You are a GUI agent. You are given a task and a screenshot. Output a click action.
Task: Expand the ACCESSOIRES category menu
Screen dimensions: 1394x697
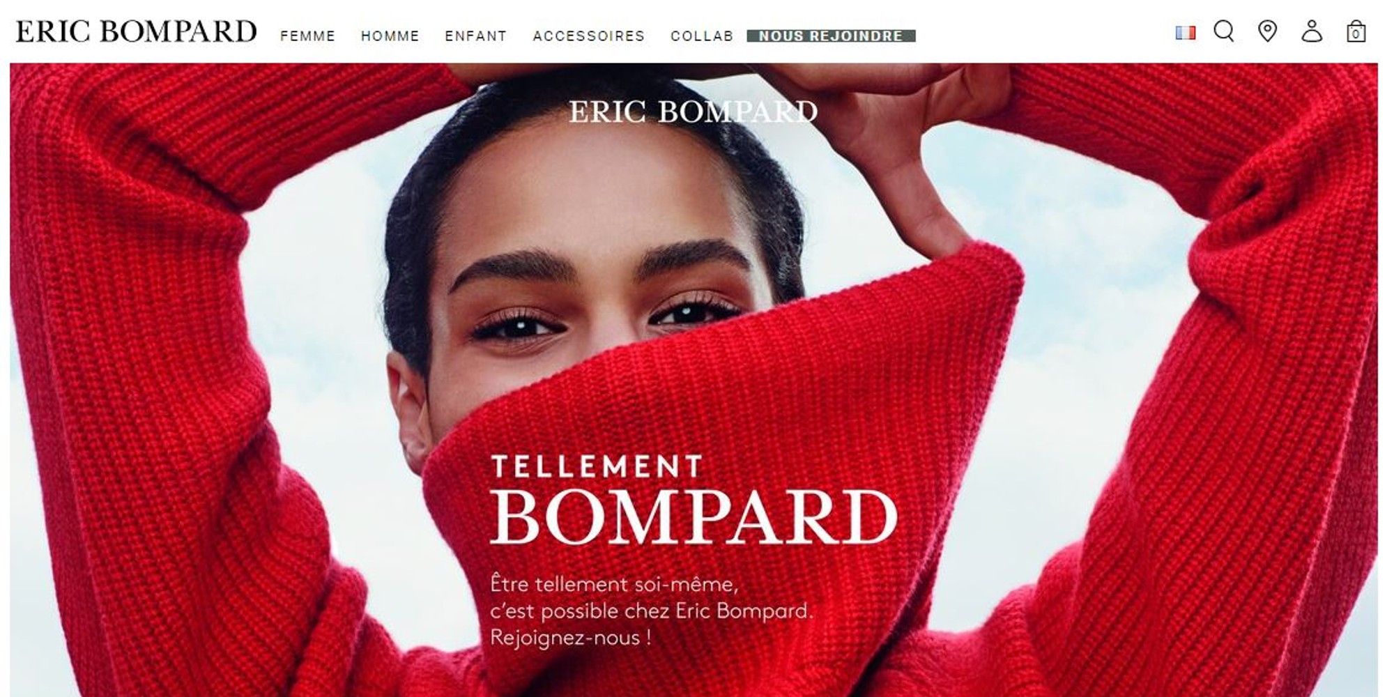[588, 36]
